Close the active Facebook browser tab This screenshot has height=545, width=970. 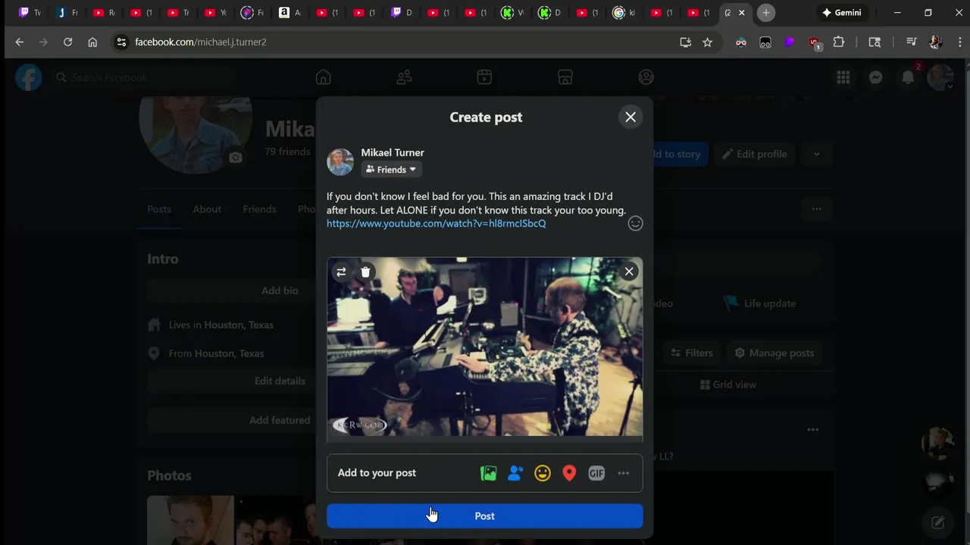(742, 13)
